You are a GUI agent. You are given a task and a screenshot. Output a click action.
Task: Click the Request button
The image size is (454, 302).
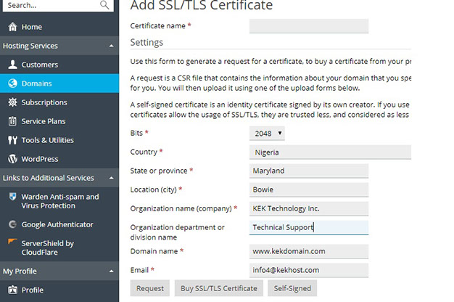click(x=150, y=288)
